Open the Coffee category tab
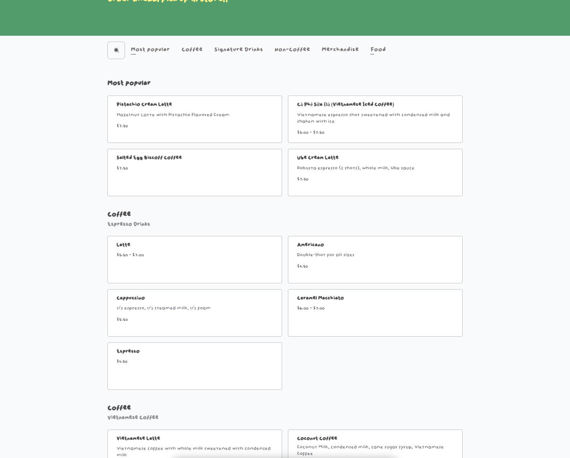The width and height of the screenshot is (570, 458). [x=192, y=50]
